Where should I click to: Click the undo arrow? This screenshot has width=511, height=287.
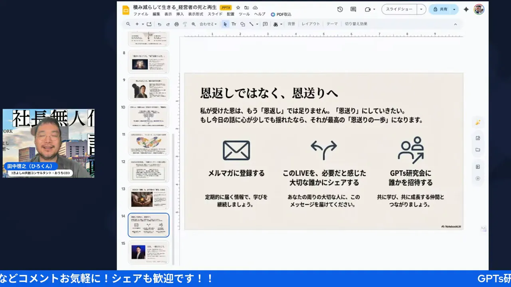(160, 24)
